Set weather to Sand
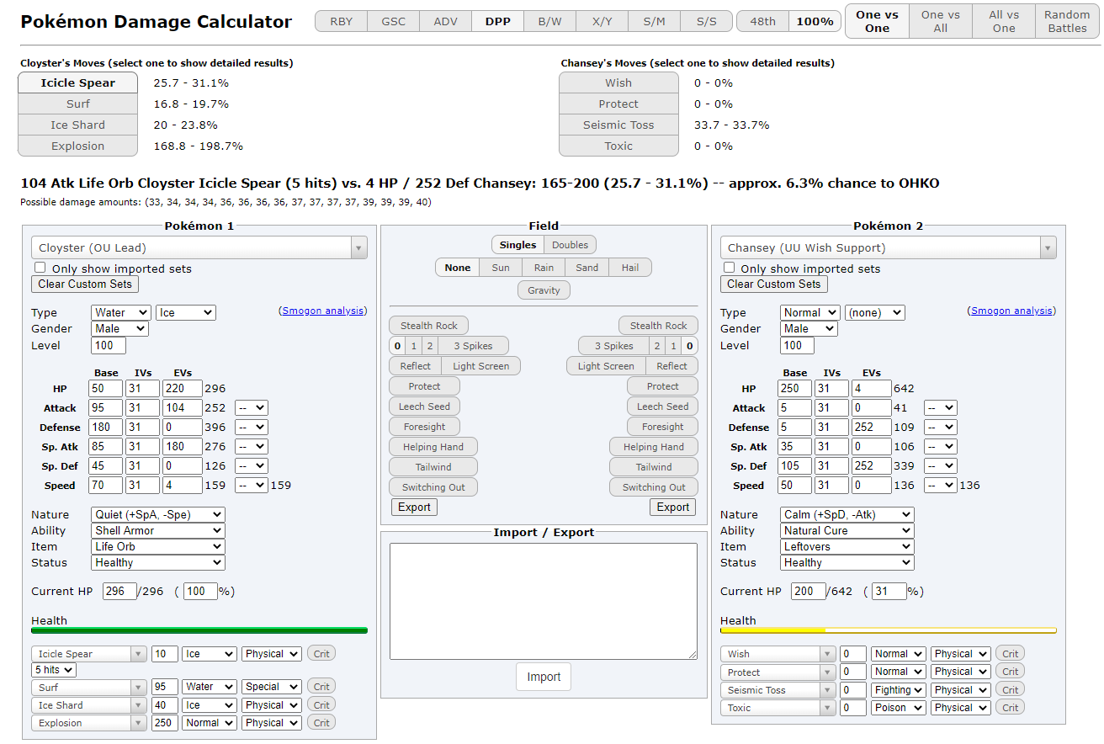 point(586,268)
